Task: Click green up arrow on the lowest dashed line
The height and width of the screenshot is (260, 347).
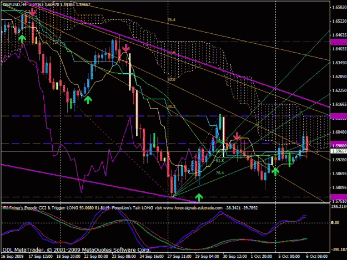Action: tap(199, 197)
